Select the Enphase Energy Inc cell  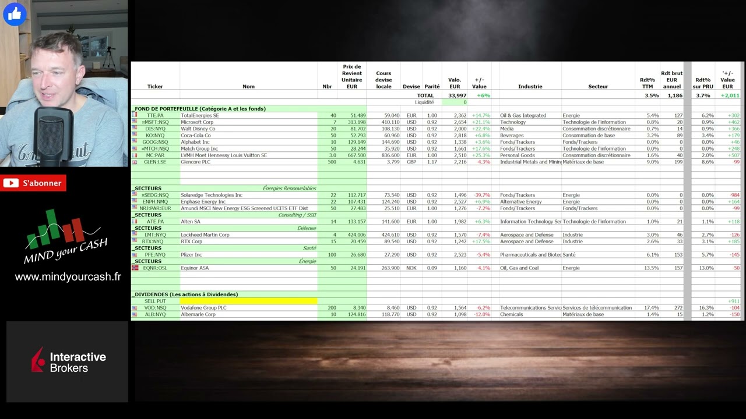[x=249, y=201]
